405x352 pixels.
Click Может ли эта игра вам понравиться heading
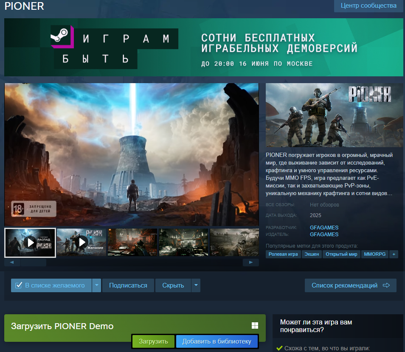coord(316,326)
